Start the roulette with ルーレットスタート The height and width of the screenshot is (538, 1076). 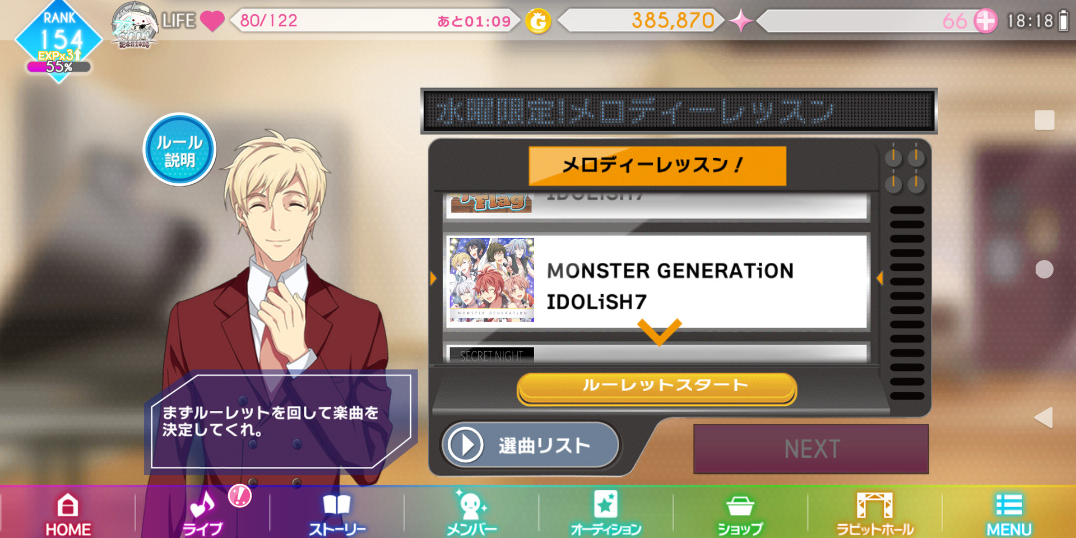(657, 388)
